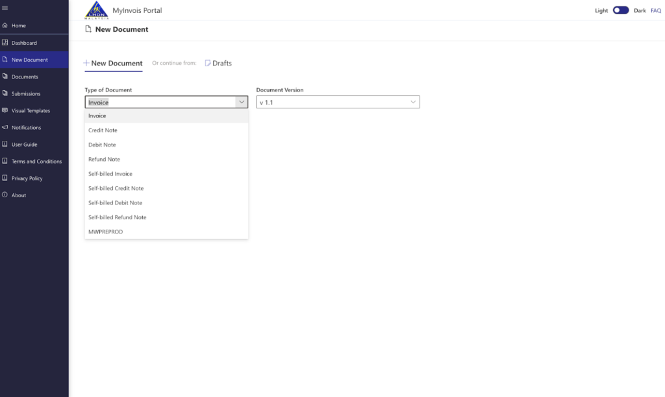Switch to the Drafts tab
The width and height of the screenshot is (665, 397).
pos(218,64)
